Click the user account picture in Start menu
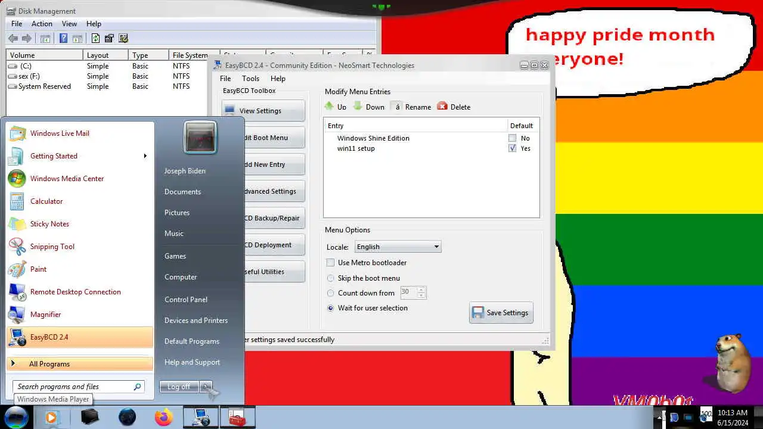 point(200,137)
